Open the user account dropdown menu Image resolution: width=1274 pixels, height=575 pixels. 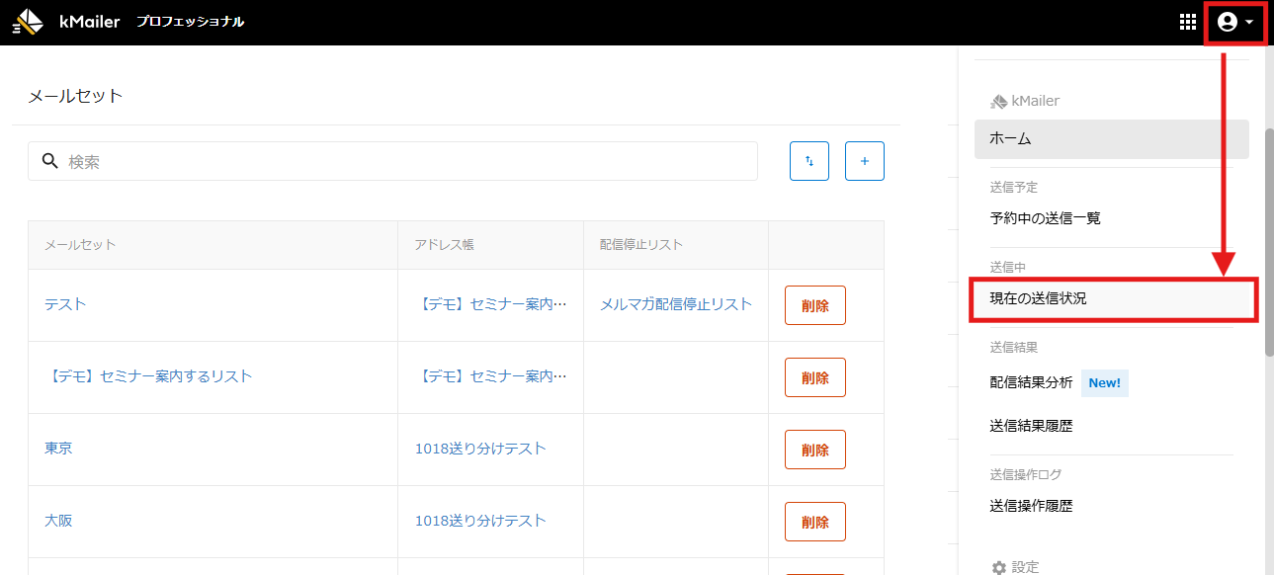pyautogui.click(x=1235, y=22)
